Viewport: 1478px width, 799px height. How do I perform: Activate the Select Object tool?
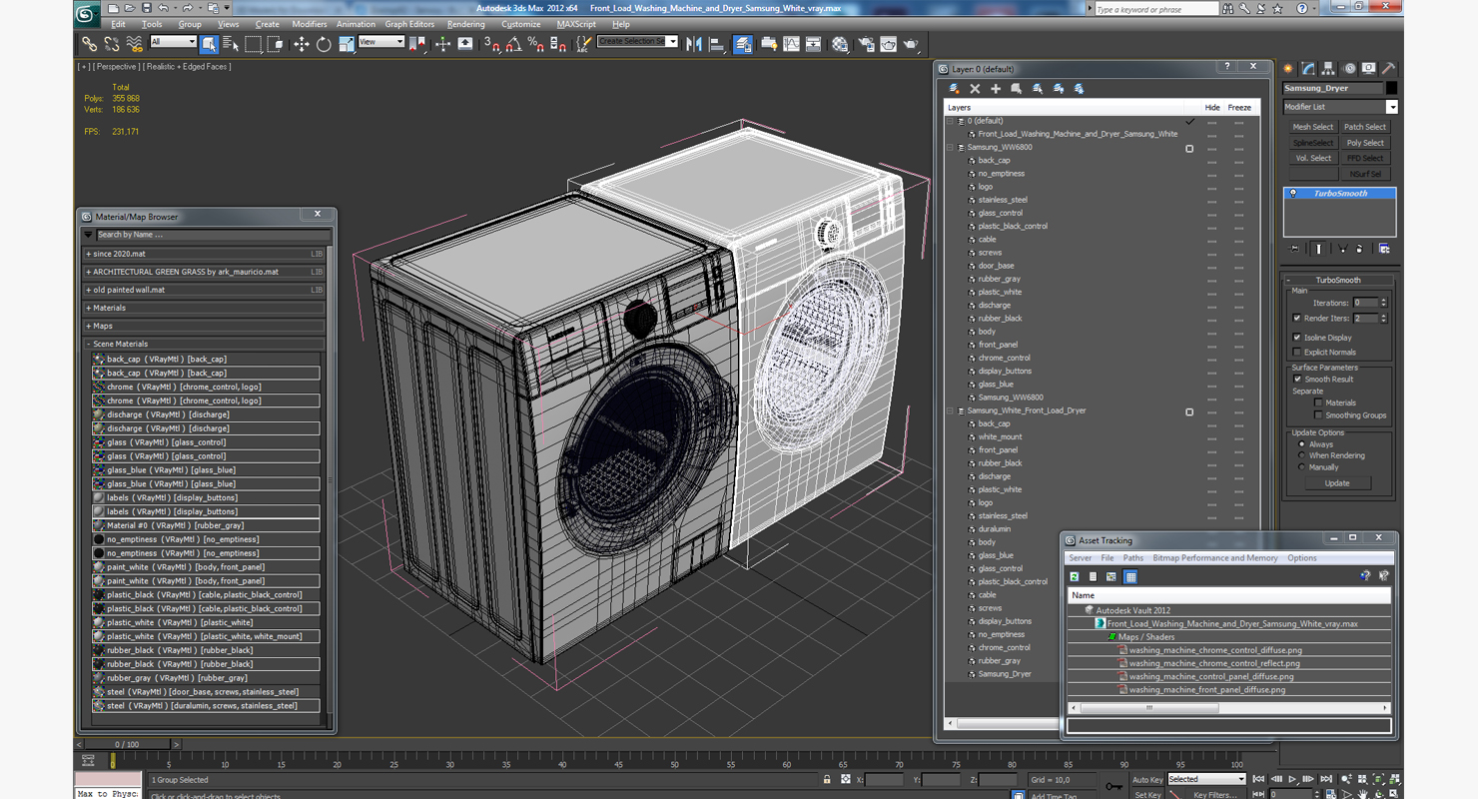209,44
